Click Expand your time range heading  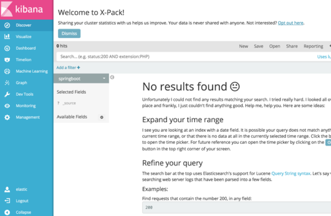pos(182,120)
